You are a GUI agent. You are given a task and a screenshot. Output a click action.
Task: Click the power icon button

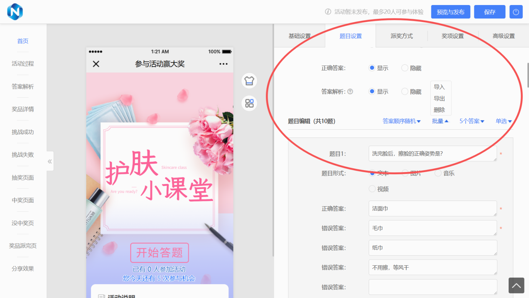tap(516, 12)
